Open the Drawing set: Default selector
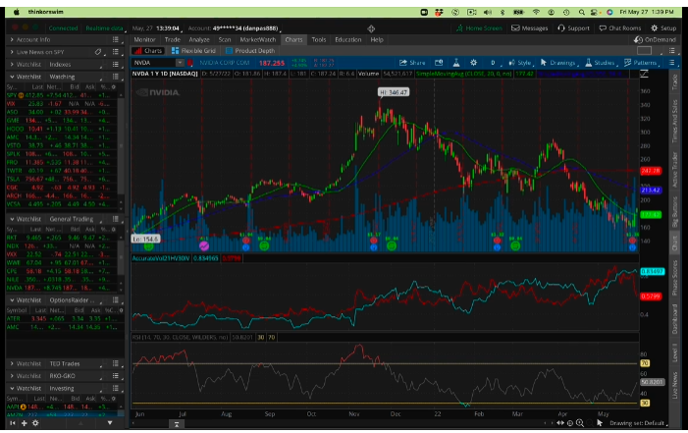 click(638, 423)
